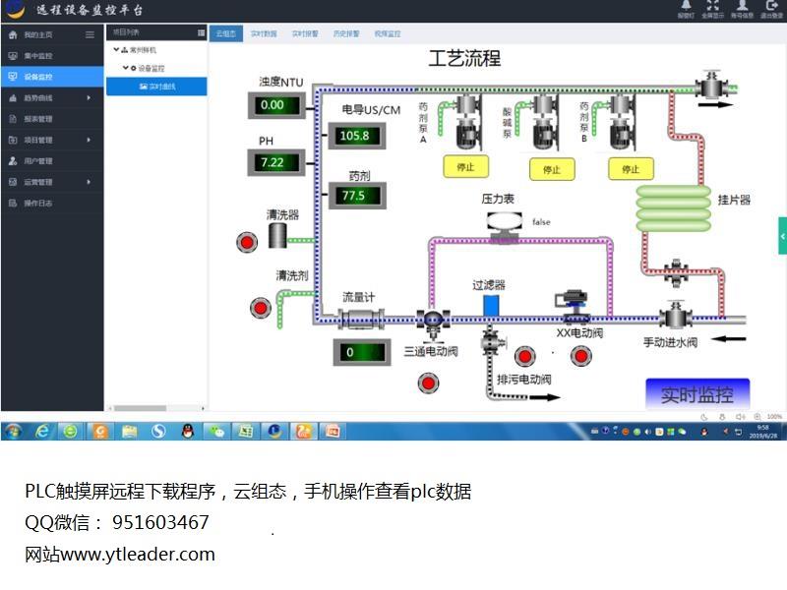
Task: Click the logout icon in header
Action: pyautogui.click(x=771, y=6)
